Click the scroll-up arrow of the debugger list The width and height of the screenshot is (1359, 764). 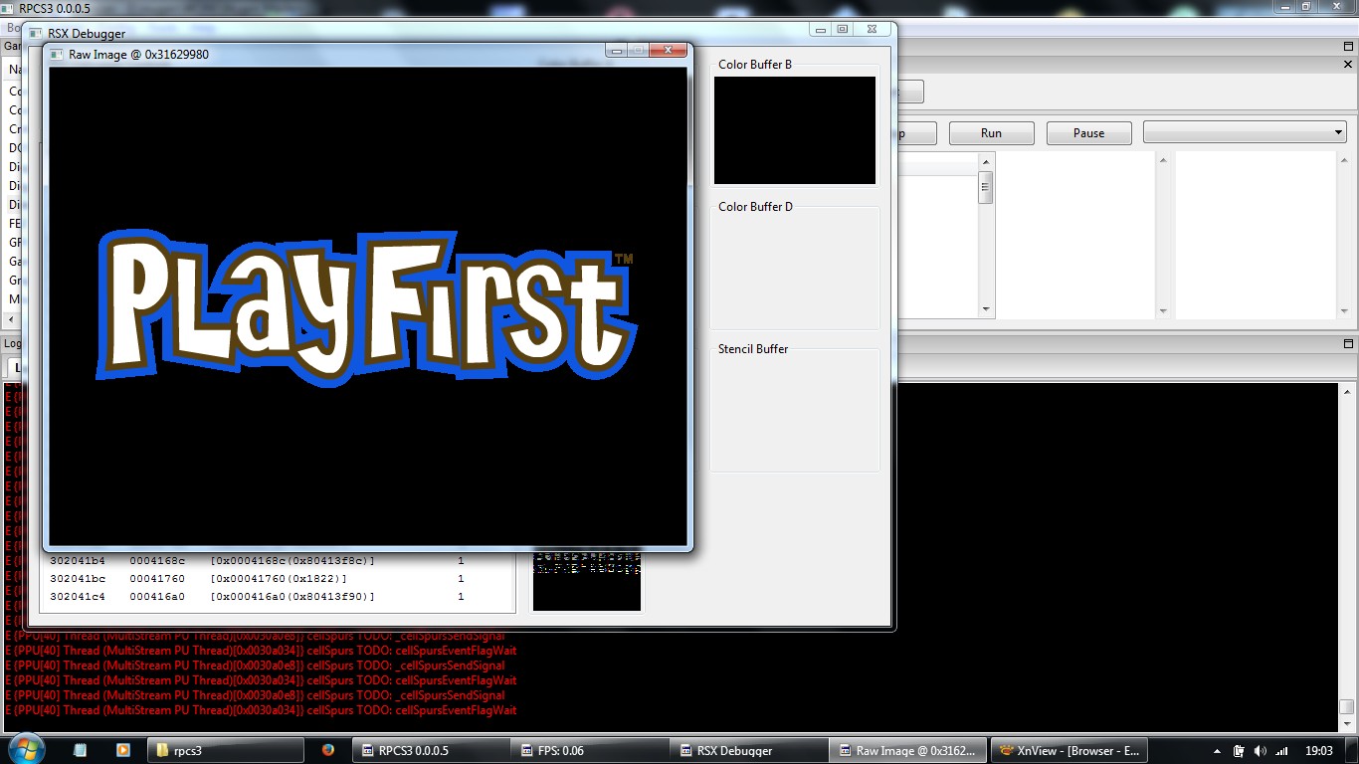tap(986, 161)
